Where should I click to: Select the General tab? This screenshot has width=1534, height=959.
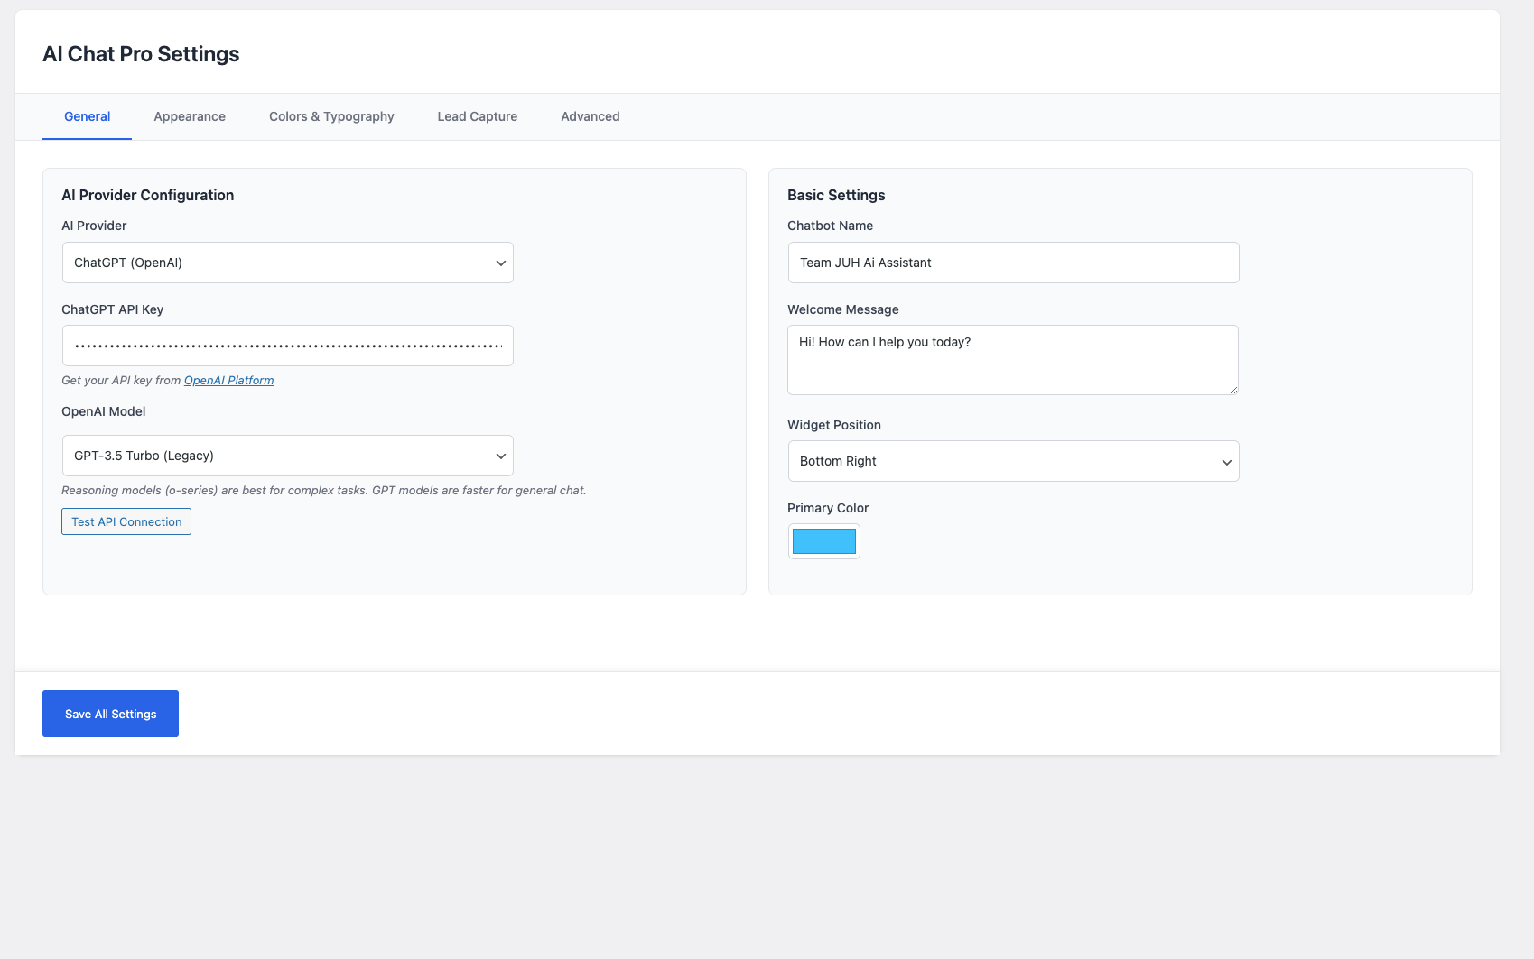[86, 116]
